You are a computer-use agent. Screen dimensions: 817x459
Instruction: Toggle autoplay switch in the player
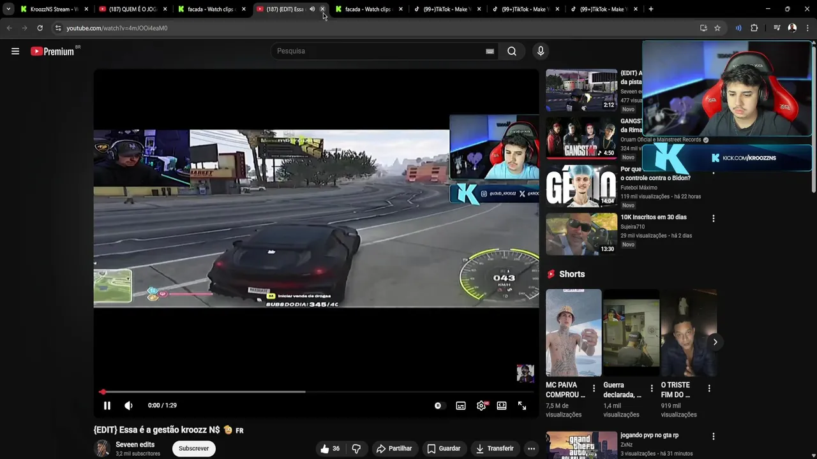pyautogui.click(x=438, y=405)
